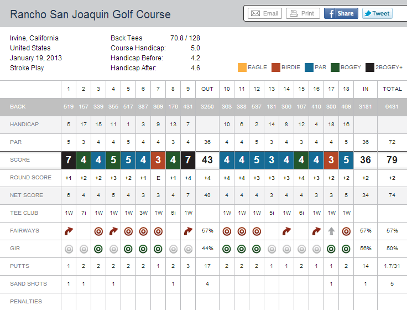
Task: Click hole 10 green GIR hit icon
Action: (226, 249)
